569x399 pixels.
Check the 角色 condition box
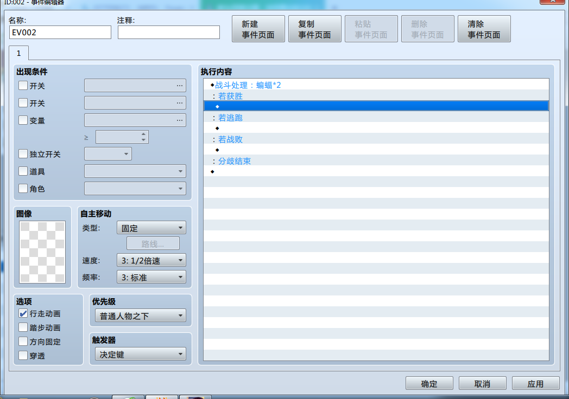point(23,189)
